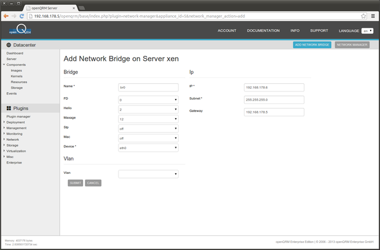Click the ADD NETWORK BRIDGE button
The height and width of the screenshot is (250, 380).
pyautogui.click(x=312, y=45)
